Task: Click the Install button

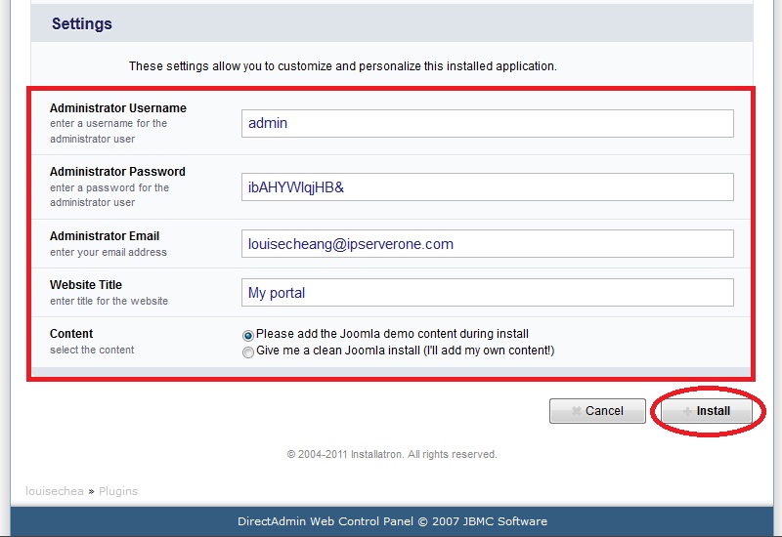Action: tap(706, 411)
